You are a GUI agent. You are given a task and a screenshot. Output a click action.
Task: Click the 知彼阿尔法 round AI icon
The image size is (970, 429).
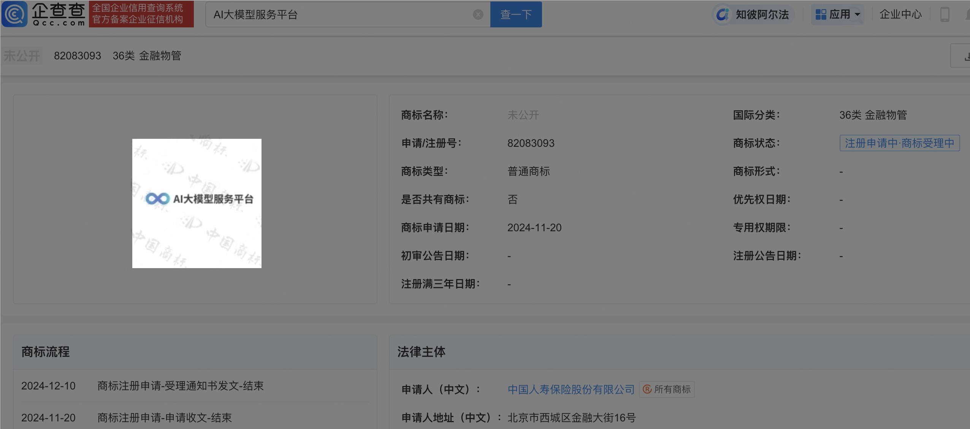coord(722,14)
